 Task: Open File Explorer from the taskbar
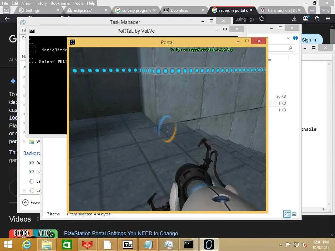[x=46, y=244]
